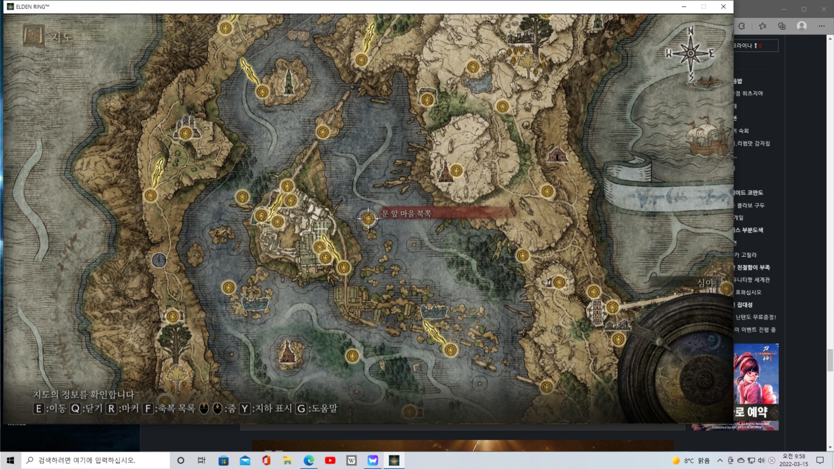Click the E:이동 travel key hint

pyautogui.click(x=50, y=409)
